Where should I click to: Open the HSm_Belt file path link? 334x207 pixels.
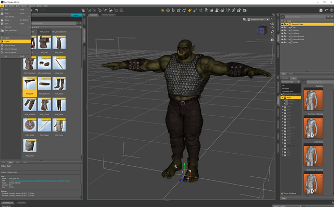click(40, 181)
